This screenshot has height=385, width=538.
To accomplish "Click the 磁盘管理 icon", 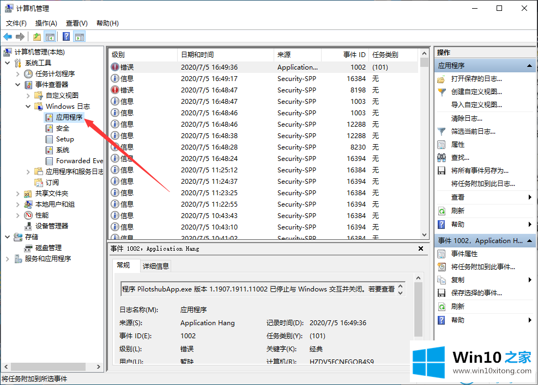I will tap(28, 248).
